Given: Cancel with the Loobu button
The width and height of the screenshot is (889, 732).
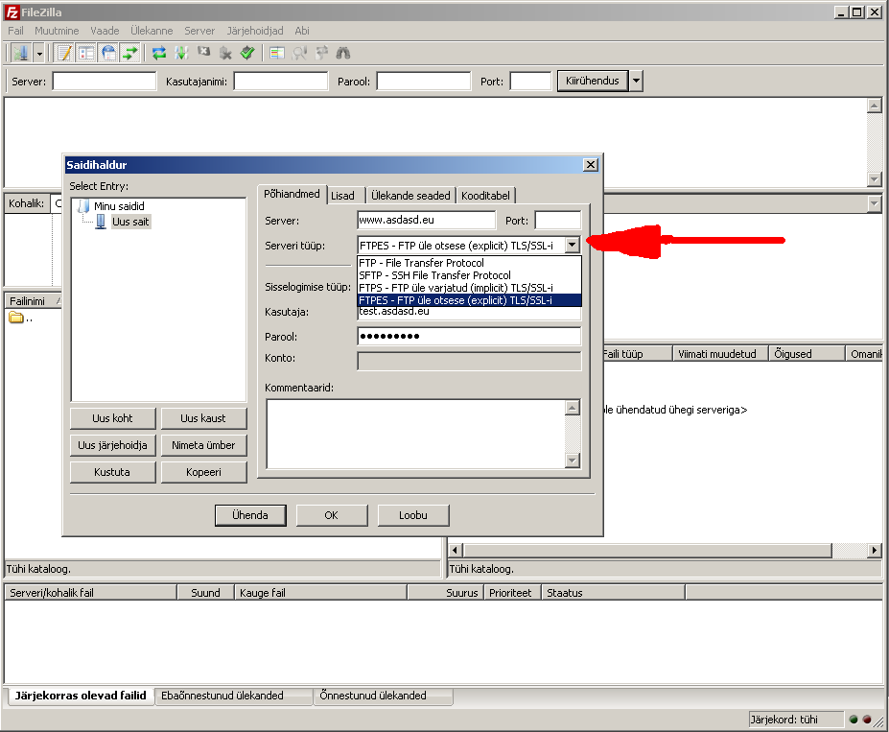Looking at the screenshot, I should pos(412,515).
